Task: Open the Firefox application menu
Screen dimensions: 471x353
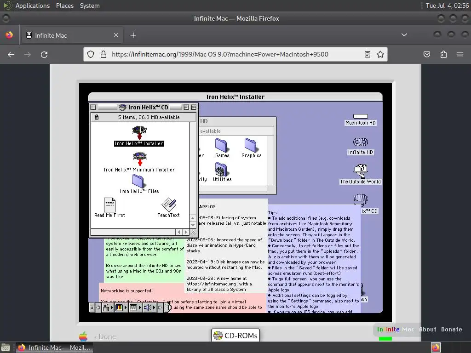Action: [460, 54]
